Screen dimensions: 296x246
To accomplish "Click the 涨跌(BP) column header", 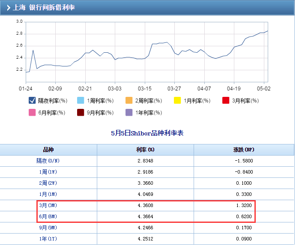I will point(244,150).
